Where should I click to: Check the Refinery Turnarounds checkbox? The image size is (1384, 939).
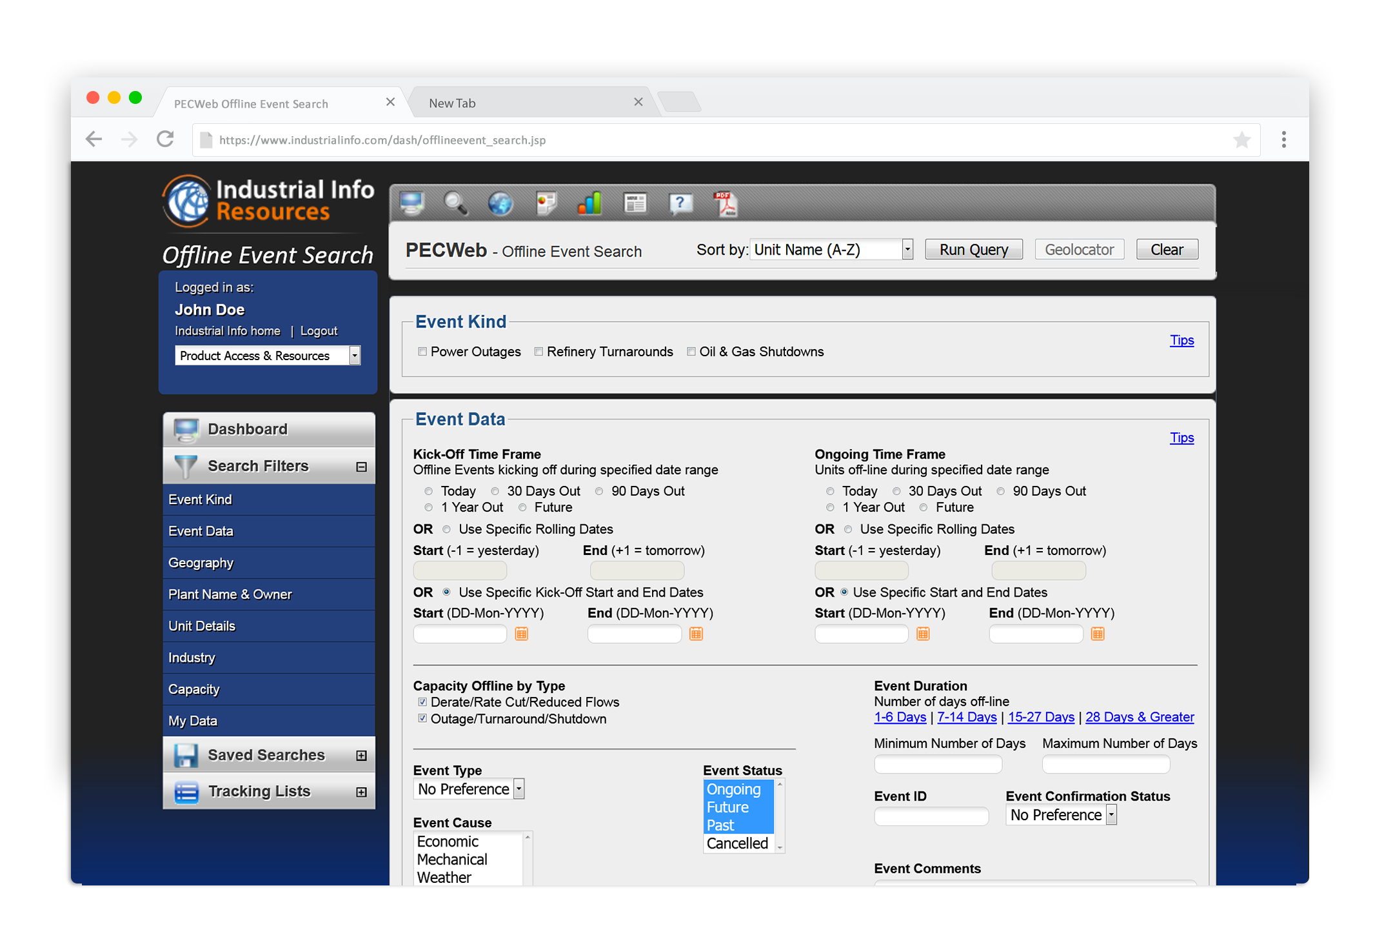[539, 352]
